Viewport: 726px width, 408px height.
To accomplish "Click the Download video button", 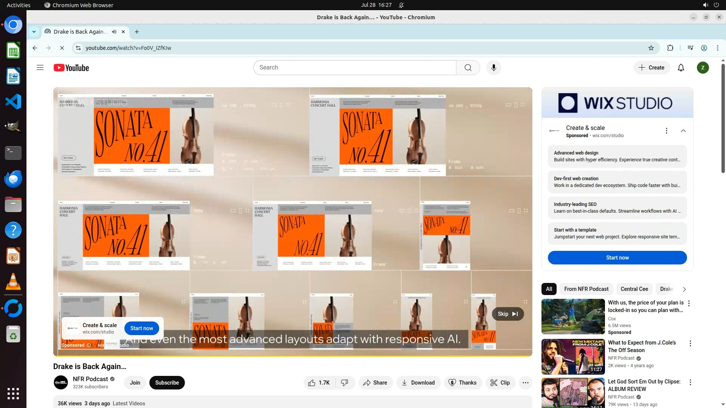I will 418,383.
